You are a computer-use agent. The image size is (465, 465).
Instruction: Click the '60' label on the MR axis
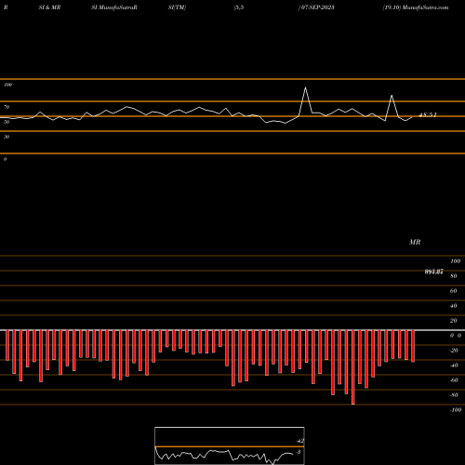(x=454, y=291)
